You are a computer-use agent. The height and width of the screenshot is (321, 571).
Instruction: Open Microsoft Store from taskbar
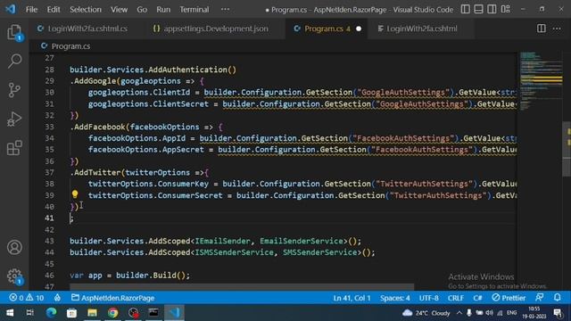[71, 313]
